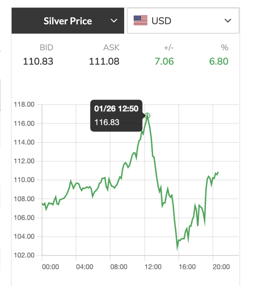Click the 04:00 time axis label
271x286 pixels.
pos(84,267)
